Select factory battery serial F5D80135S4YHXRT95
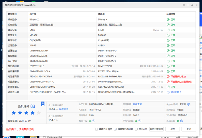This screenshot has width=202, height=138. 41,77
